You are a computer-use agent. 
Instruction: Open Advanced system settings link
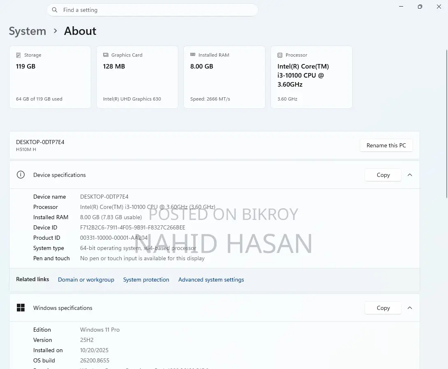[x=211, y=280]
